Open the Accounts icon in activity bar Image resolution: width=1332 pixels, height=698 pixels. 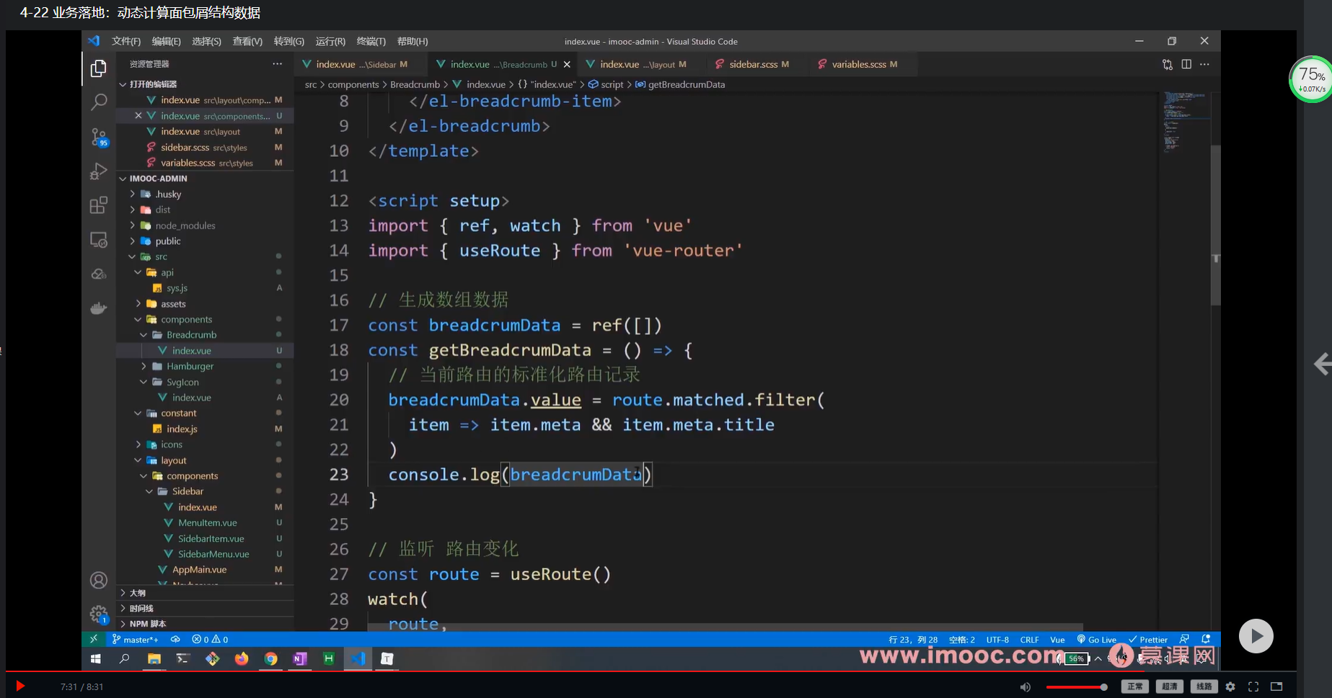(99, 581)
